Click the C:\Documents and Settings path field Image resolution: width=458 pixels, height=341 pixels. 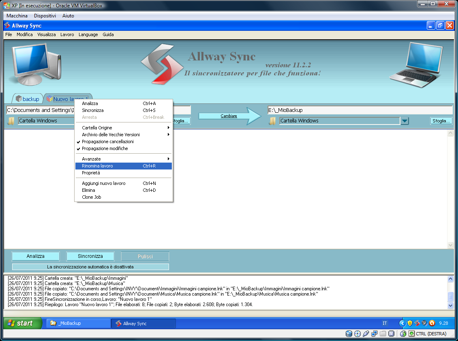(40, 110)
